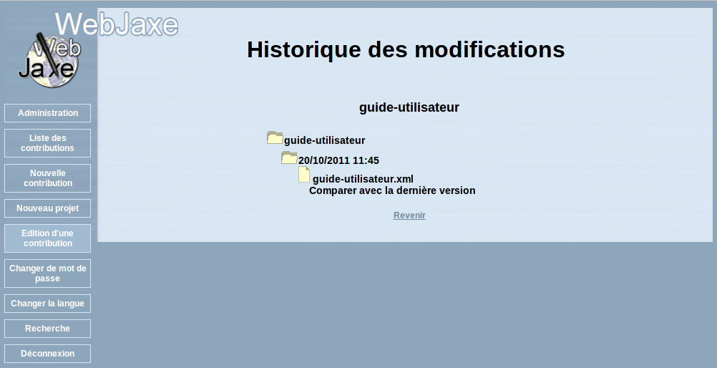The width and height of the screenshot is (717, 368).
Task: Select the 20/10/2011 11:45 version entry
Action: click(338, 160)
